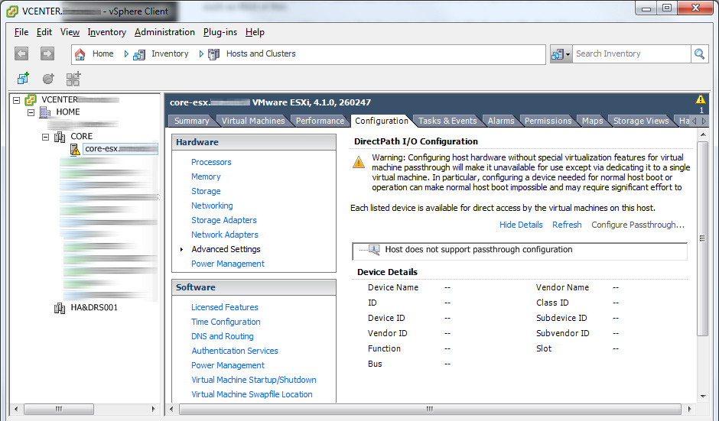Image resolution: width=719 pixels, height=421 pixels.
Task: Switch to the Tasks & Events tab
Action: coord(447,121)
